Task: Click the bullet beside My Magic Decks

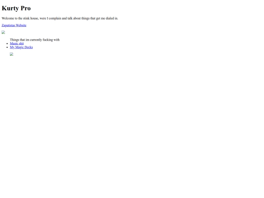Action: (7, 47)
